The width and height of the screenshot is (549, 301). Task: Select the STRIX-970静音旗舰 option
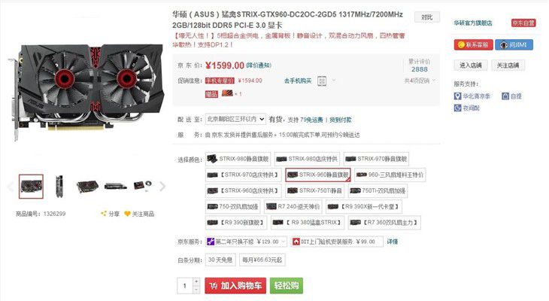(376, 159)
